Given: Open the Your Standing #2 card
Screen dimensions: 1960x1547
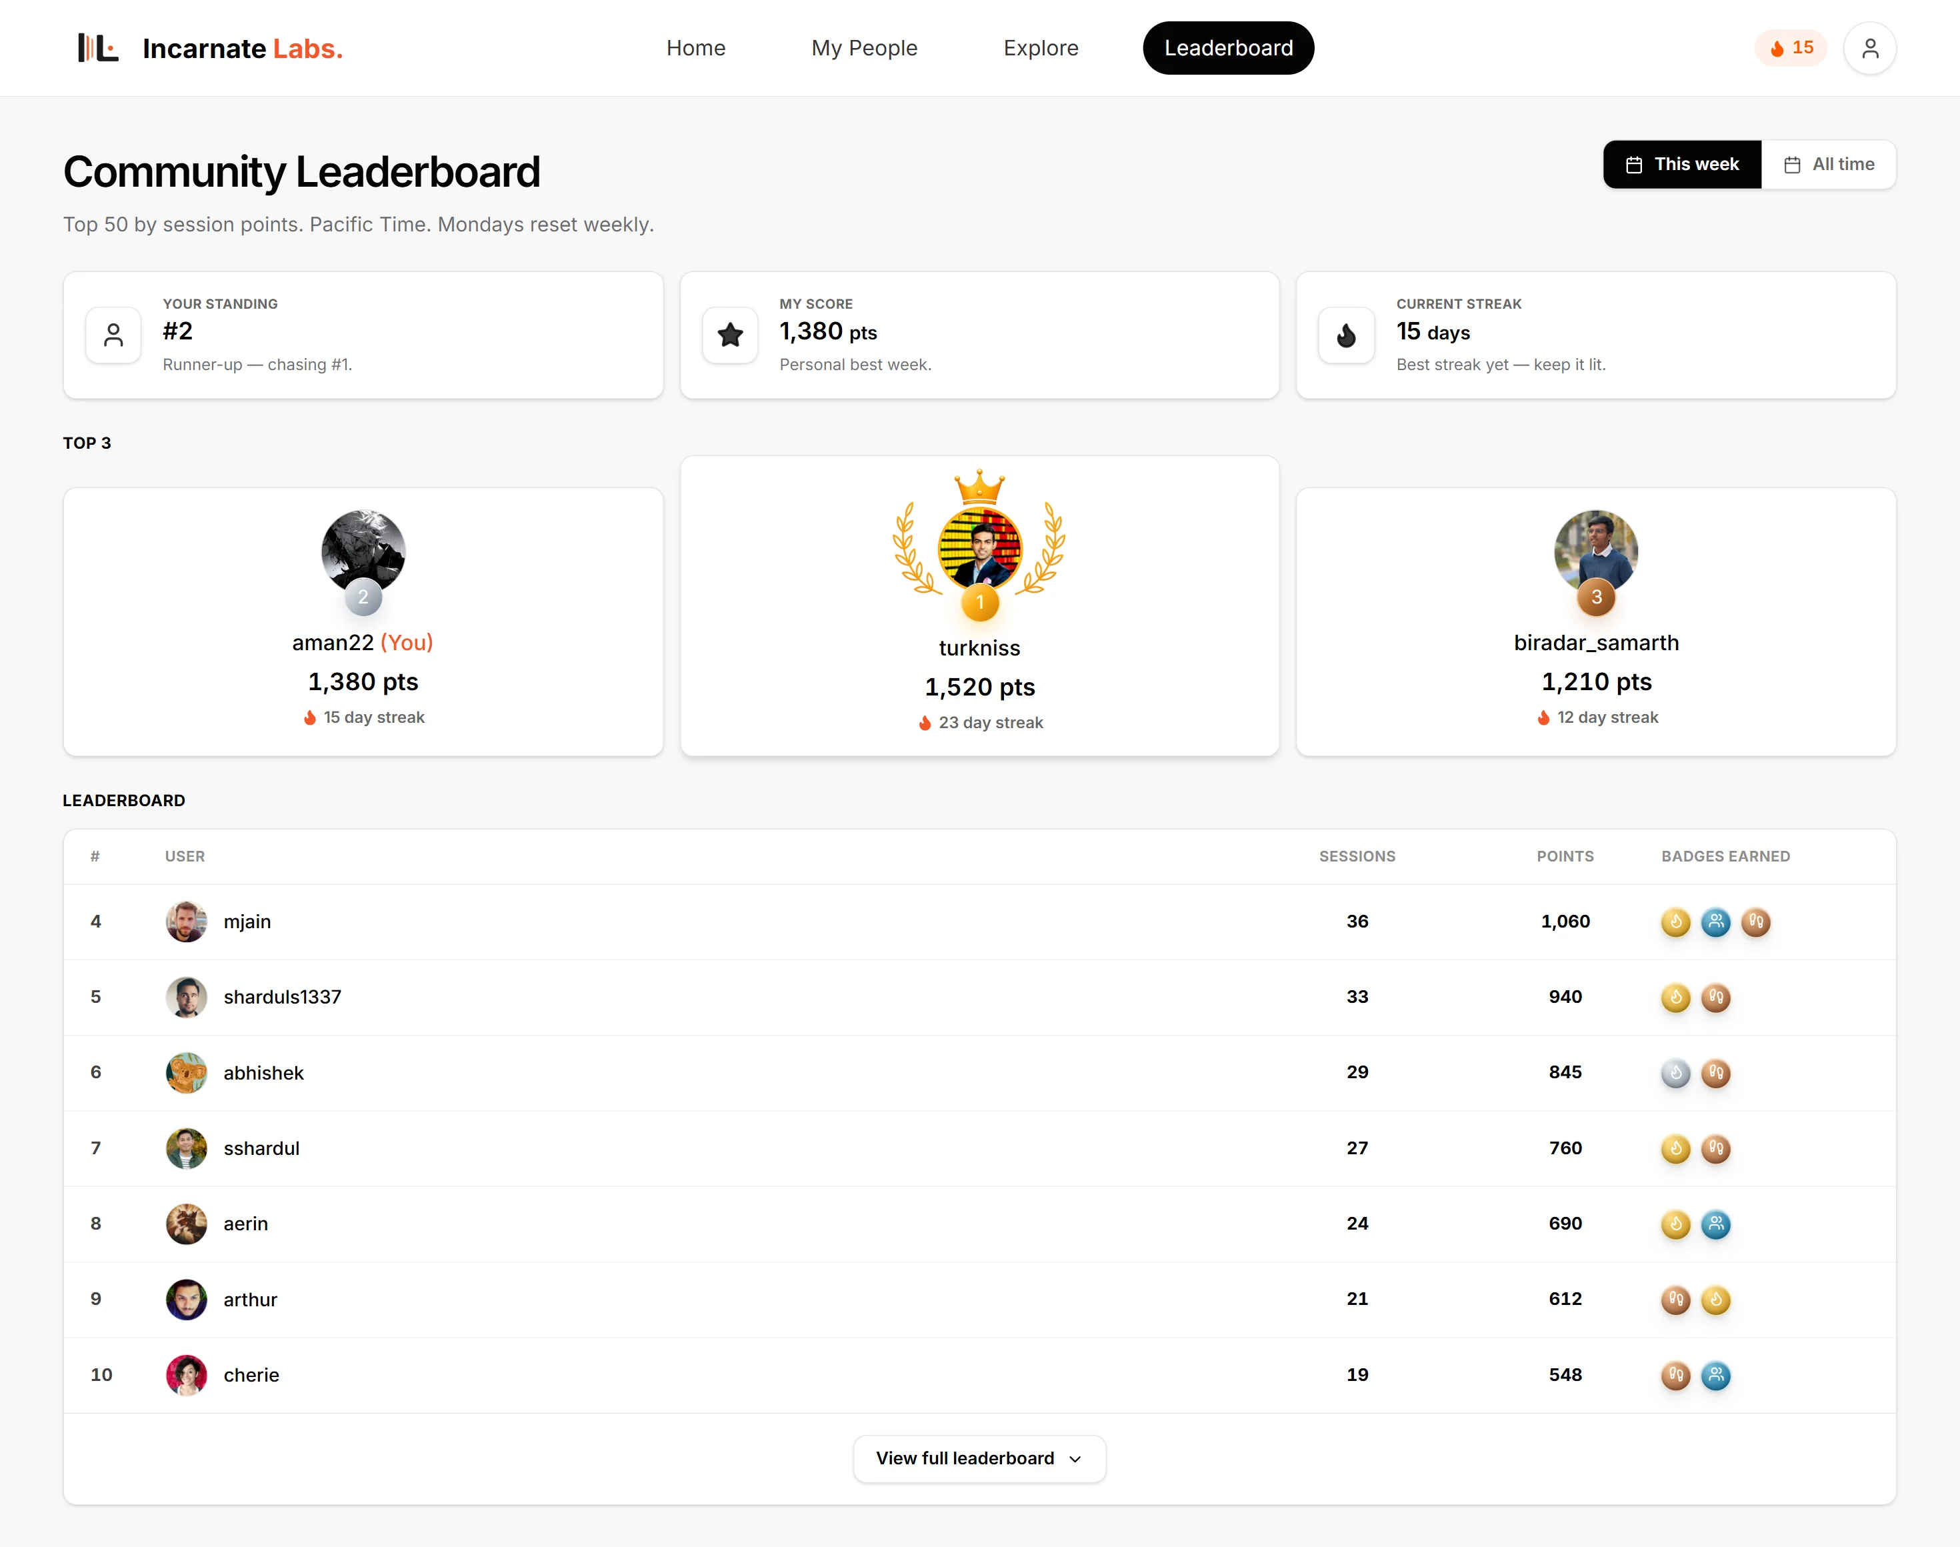Looking at the screenshot, I should pyautogui.click(x=363, y=335).
